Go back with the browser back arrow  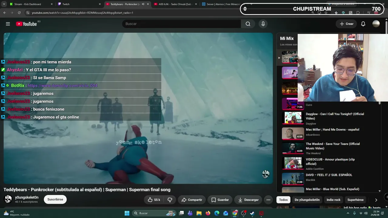click(5, 13)
